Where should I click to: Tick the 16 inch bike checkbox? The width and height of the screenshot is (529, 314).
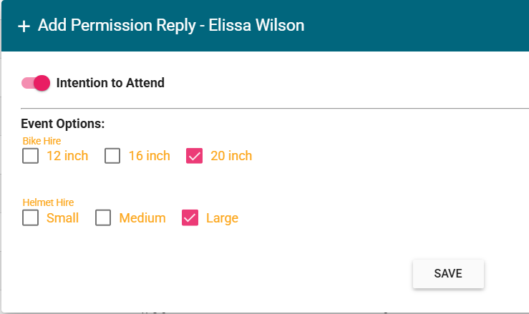tap(112, 156)
